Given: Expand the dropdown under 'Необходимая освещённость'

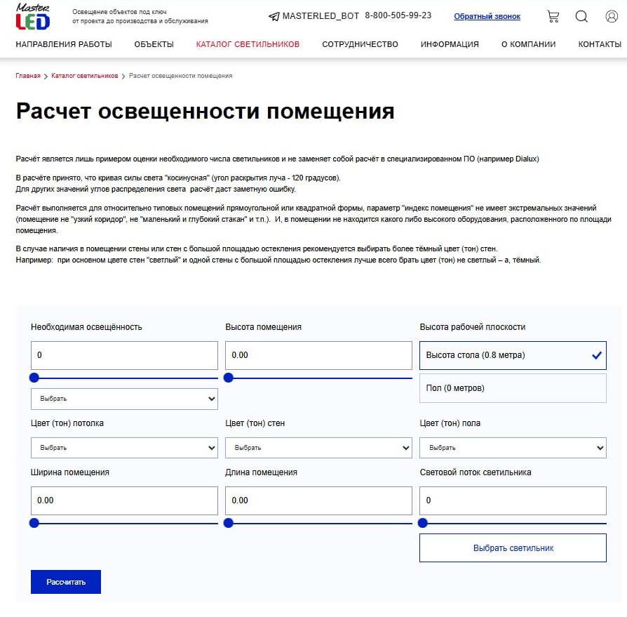Looking at the screenshot, I should (x=124, y=399).
